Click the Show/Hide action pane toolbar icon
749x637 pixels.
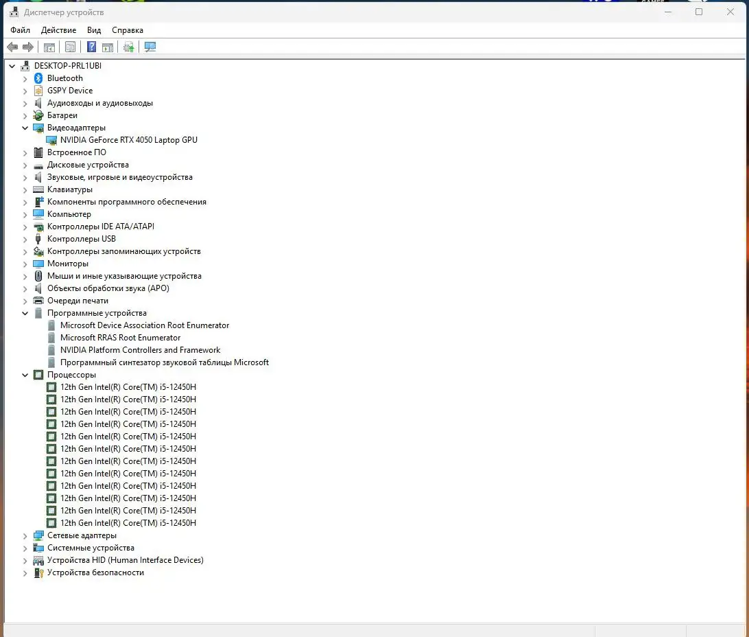[x=108, y=47]
